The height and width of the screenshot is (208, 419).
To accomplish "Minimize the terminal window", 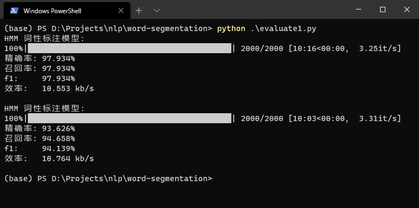I will pos(359,9).
